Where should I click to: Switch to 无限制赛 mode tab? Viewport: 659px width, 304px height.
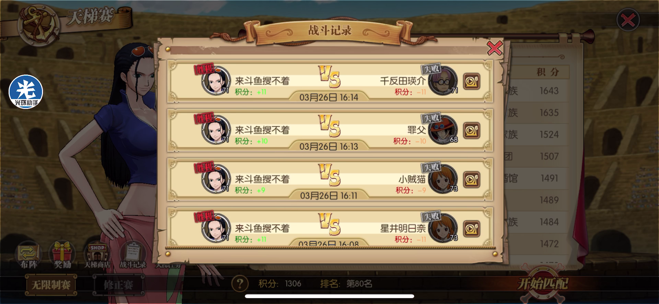(x=51, y=284)
